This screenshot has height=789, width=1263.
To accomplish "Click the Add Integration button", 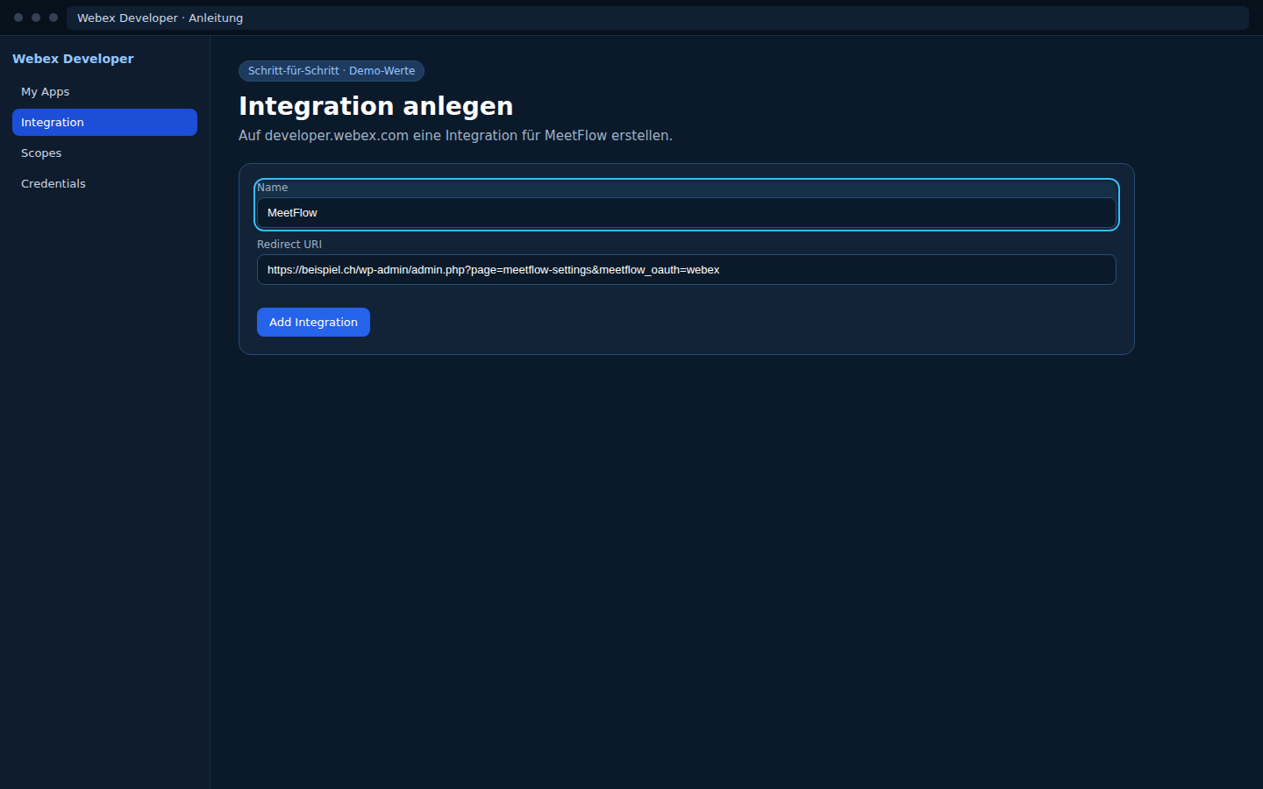I will point(313,323).
